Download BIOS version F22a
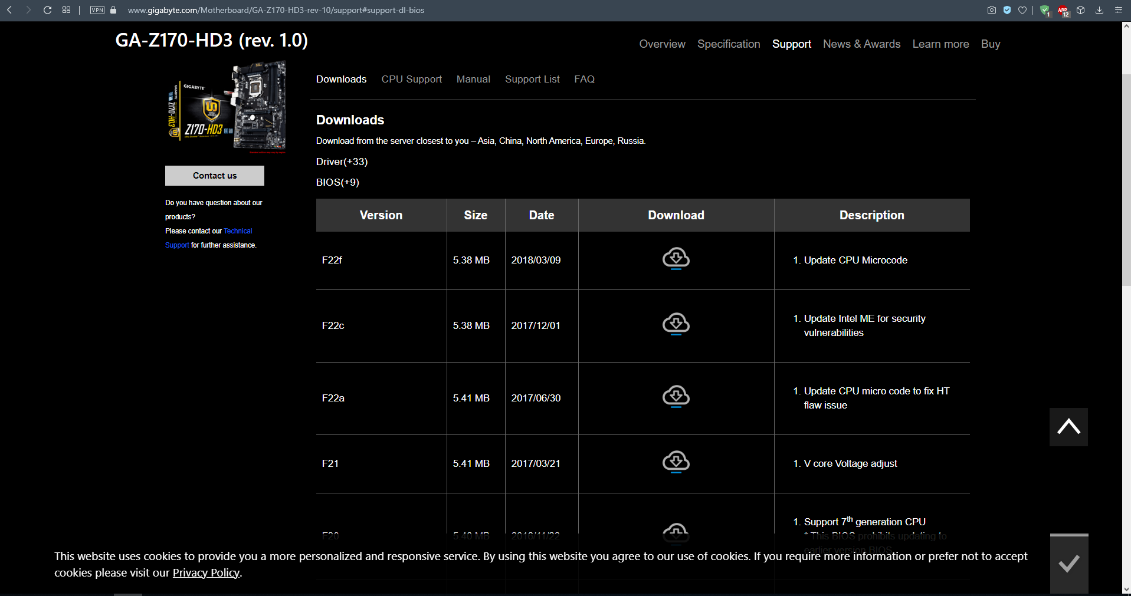Screen dimensions: 1131x596 (x=676, y=397)
